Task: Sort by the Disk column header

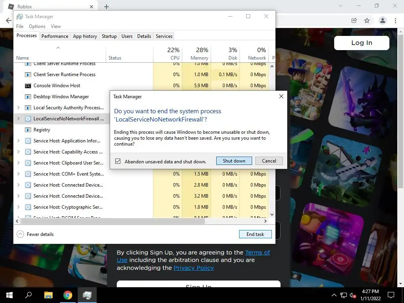Action: (225, 54)
